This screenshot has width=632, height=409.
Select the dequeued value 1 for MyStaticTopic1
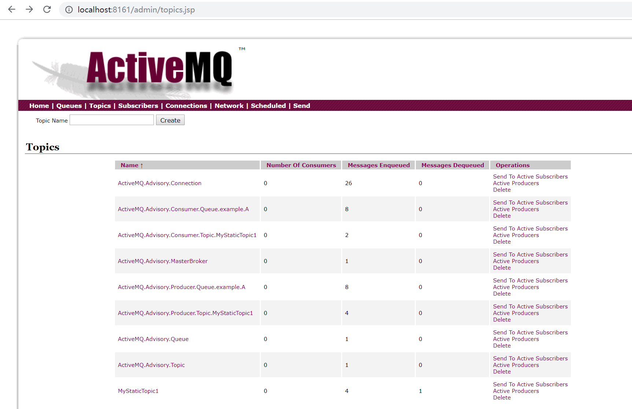tap(420, 391)
